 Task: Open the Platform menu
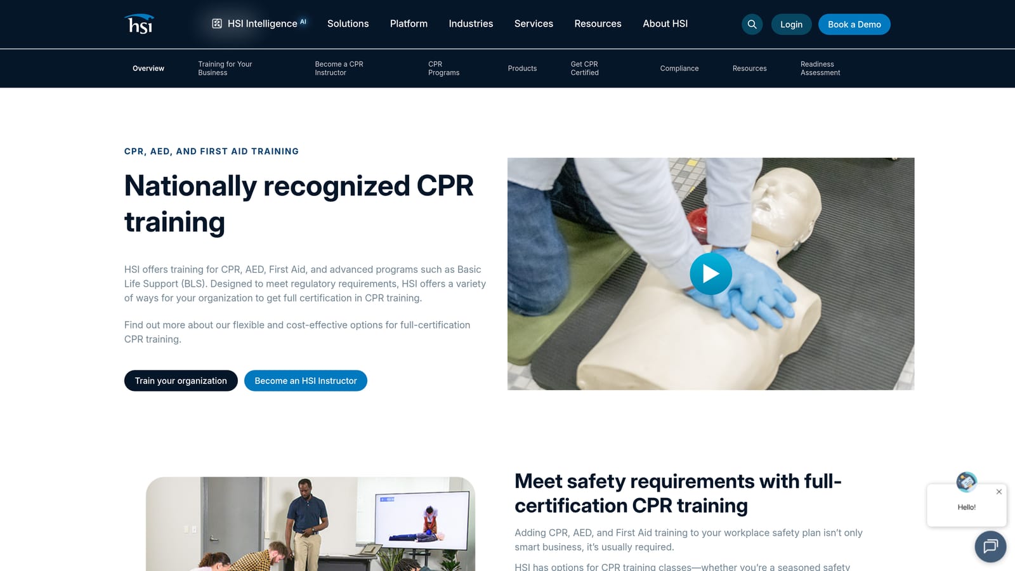(x=409, y=23)
